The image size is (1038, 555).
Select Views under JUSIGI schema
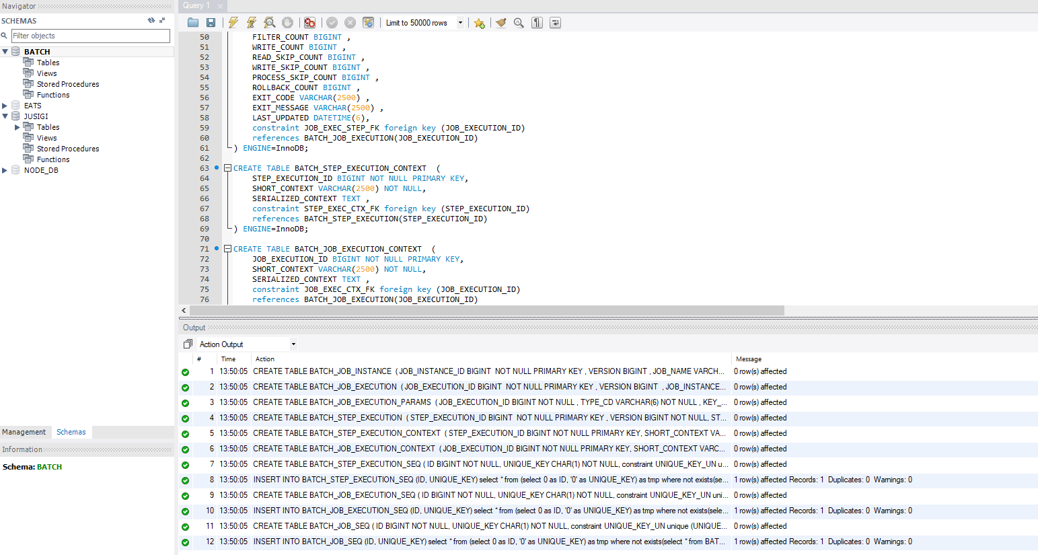(x=46, y=138)
